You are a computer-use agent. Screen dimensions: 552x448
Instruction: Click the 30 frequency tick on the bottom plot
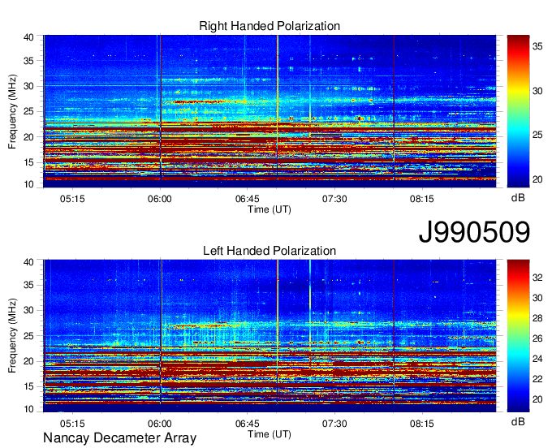tap(28, 310)
